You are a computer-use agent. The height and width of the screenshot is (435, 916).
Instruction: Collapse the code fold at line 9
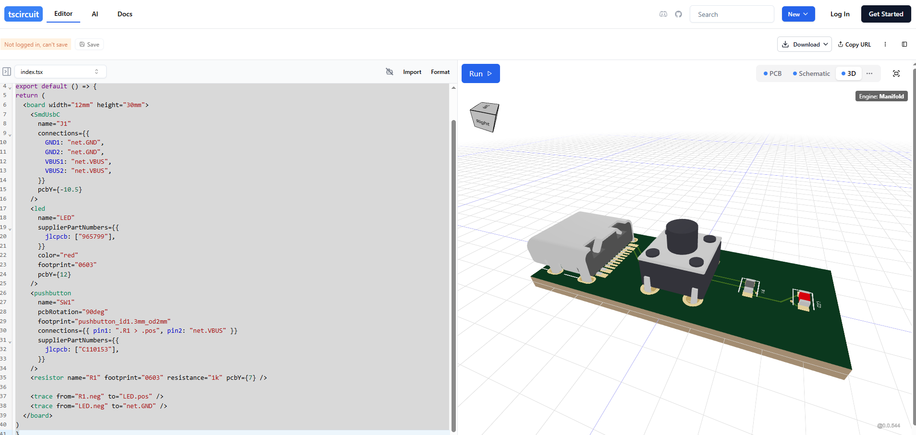tap(10, 135)
